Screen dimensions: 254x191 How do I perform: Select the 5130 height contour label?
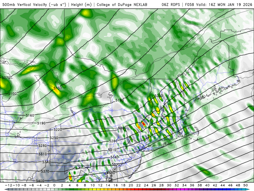pyautogui.click(x=58, y=88)
